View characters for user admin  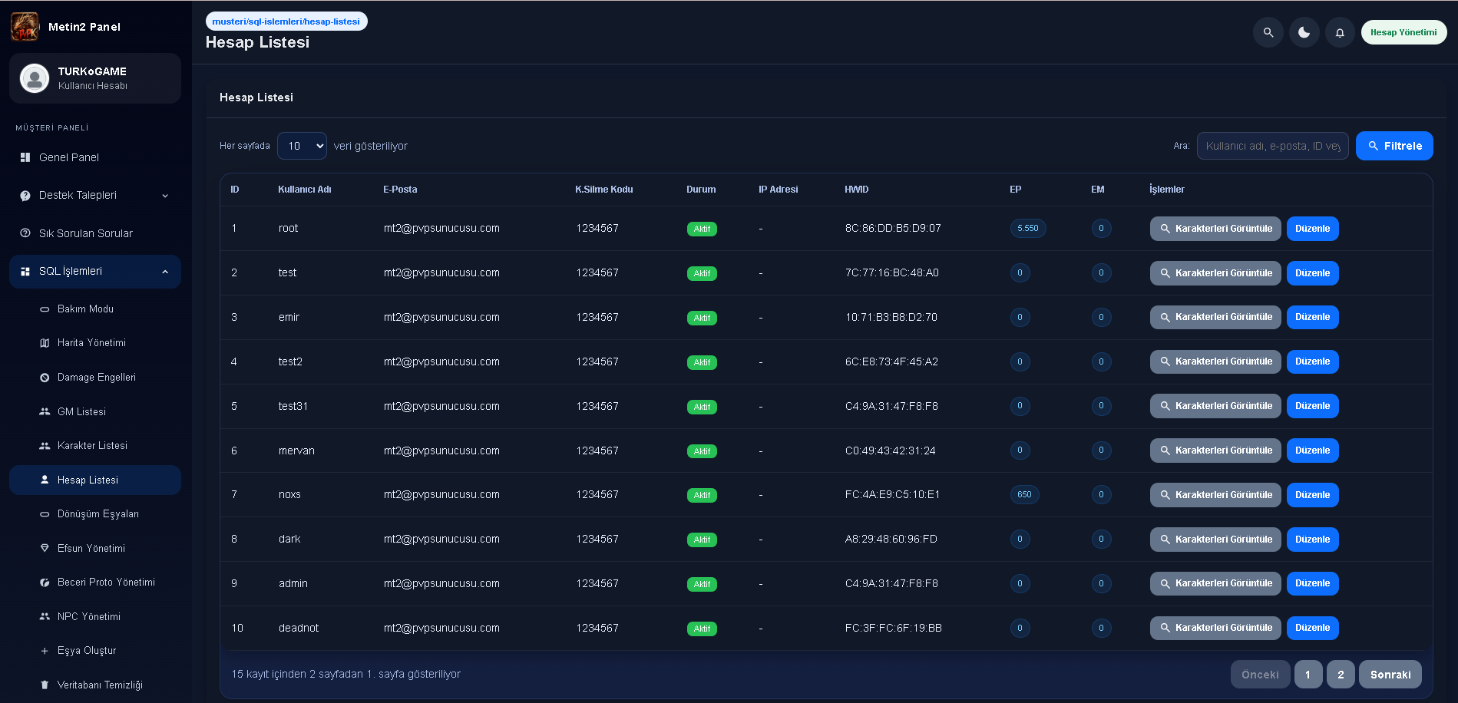click(1215, 583)
